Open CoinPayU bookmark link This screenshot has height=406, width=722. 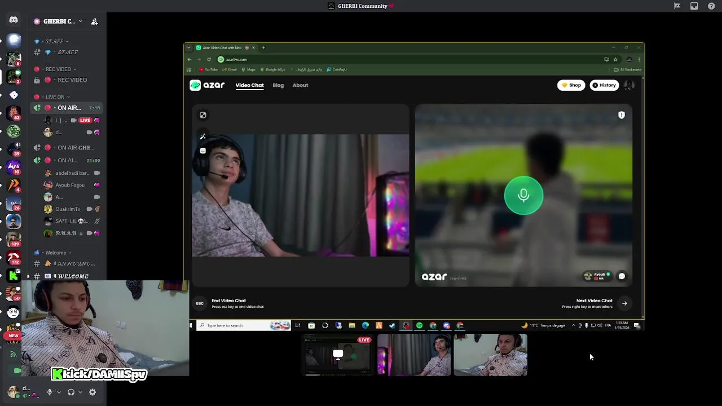click(336, 69)
